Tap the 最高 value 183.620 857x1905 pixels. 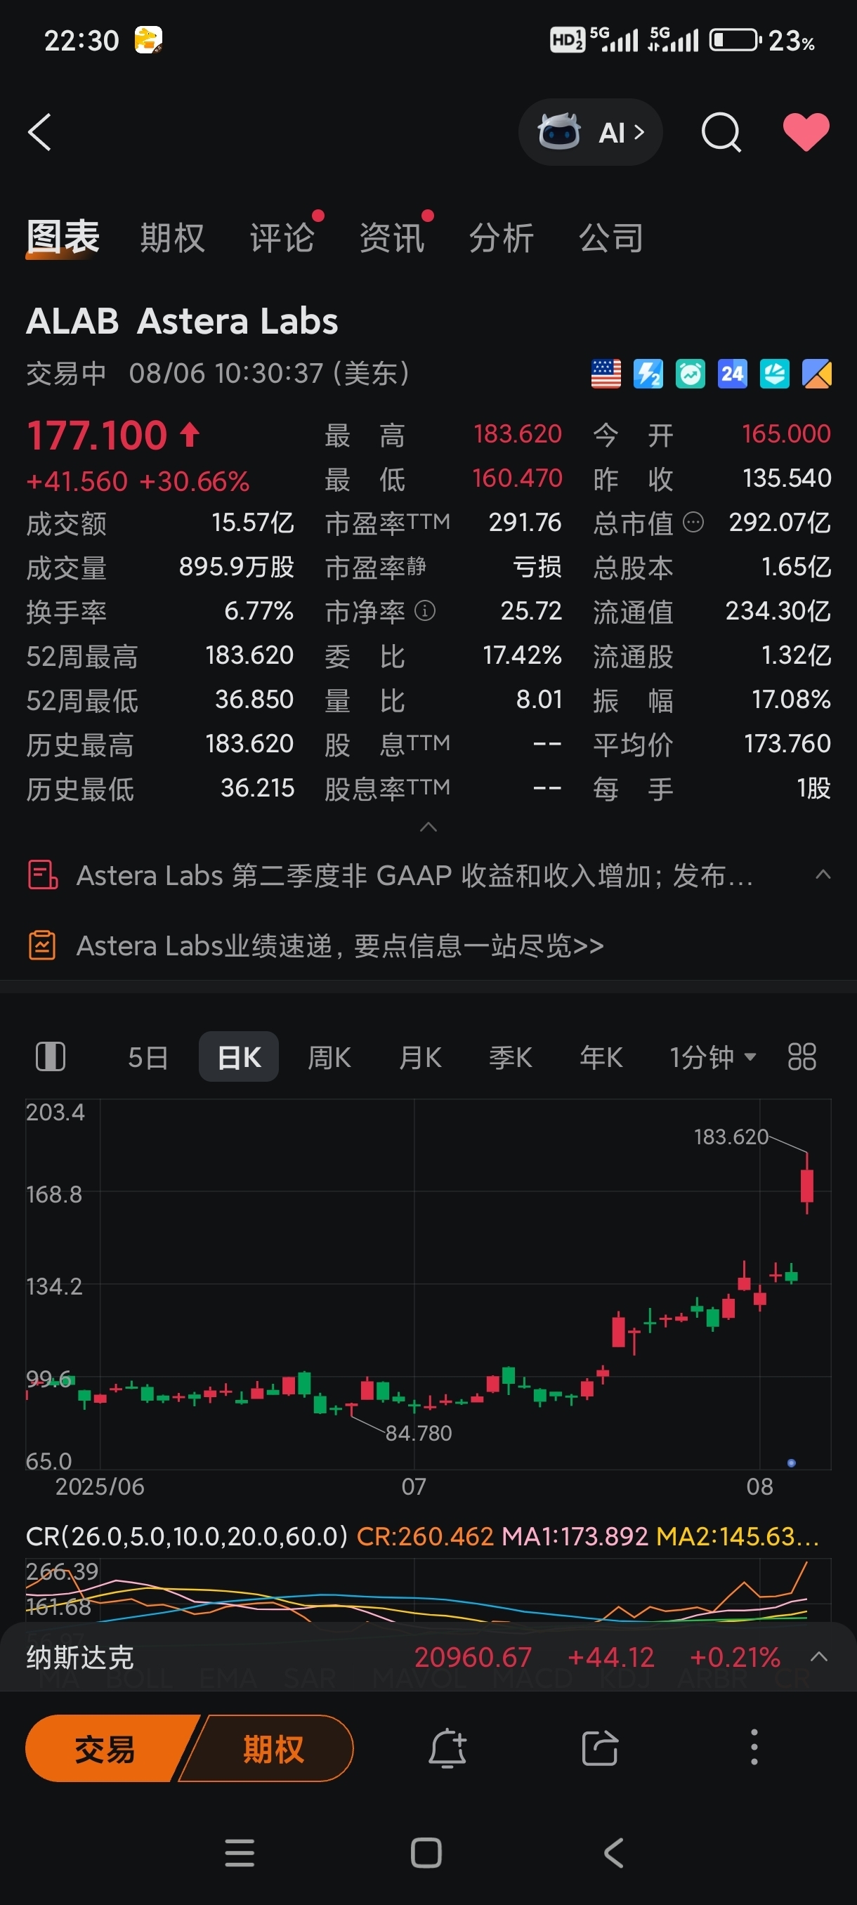click(x=518, y=433)
